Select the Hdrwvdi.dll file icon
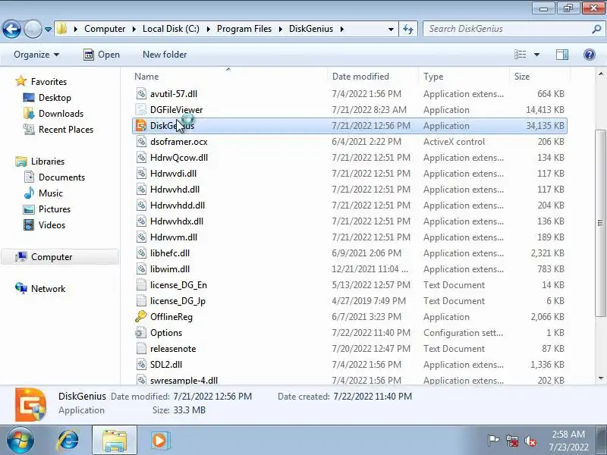Screen dimensions: 607x455 141,174
